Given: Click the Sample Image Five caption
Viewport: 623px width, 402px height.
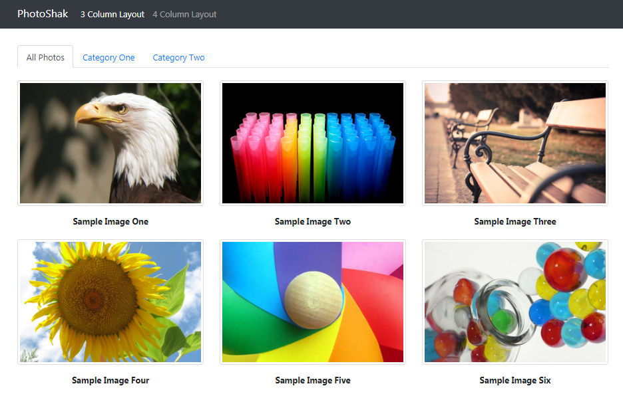Looking at the screenshot, I should coord(313,381).
